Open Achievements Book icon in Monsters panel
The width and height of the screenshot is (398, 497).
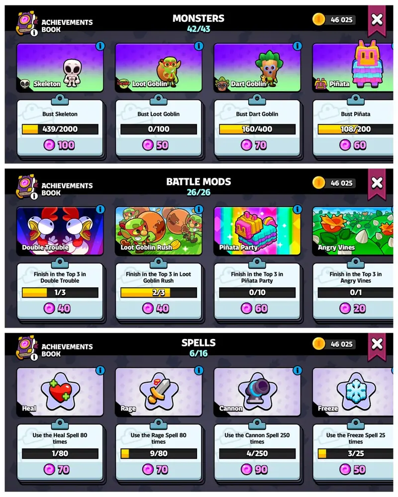[27, 23]
